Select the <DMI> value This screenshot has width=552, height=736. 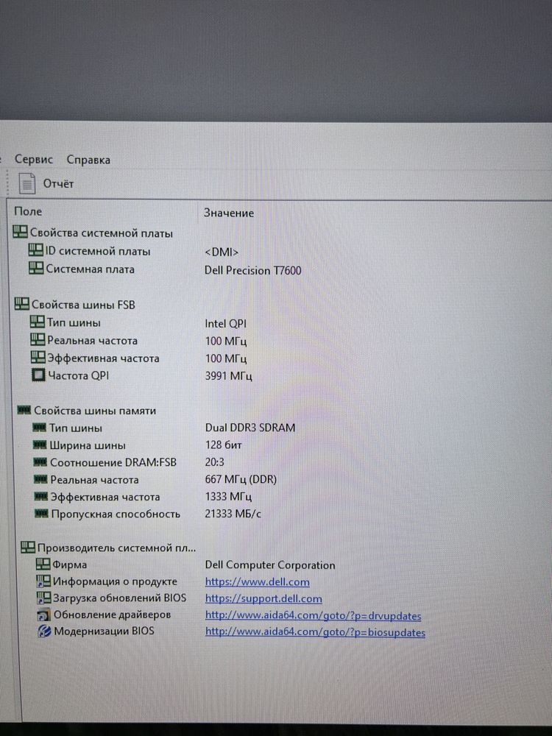click(222, 252)
